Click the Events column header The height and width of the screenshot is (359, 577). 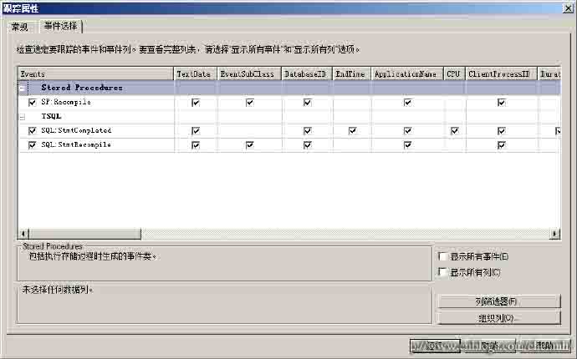[95, 73]
